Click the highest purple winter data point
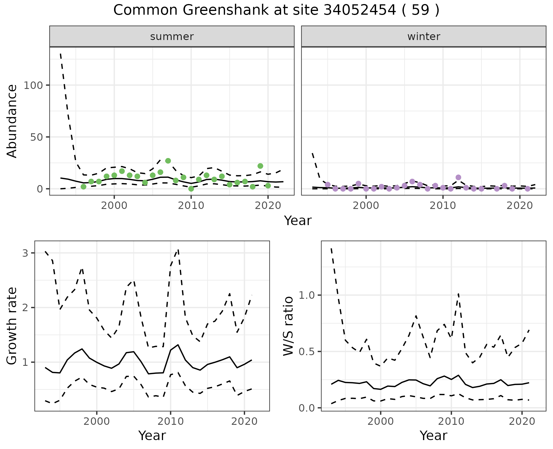 [458, 177]
